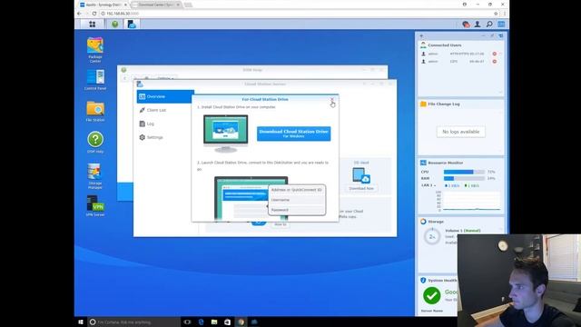Reload the page with browser refresh button
This screenshot has width=581, height=327.
pyautogui.click(x=94, y=14)
